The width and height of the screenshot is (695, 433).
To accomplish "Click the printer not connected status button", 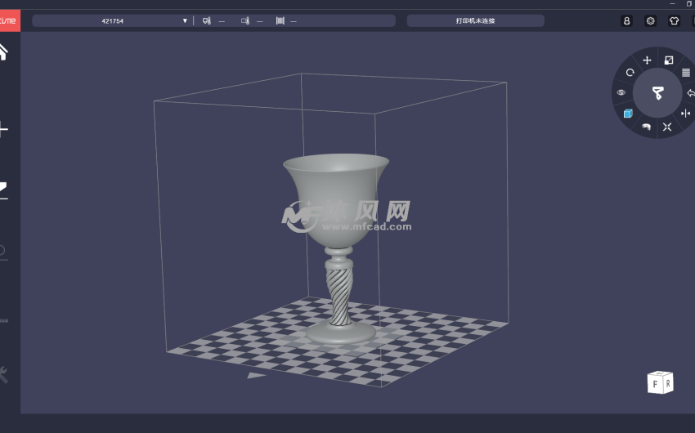I will tap(476, 20).
